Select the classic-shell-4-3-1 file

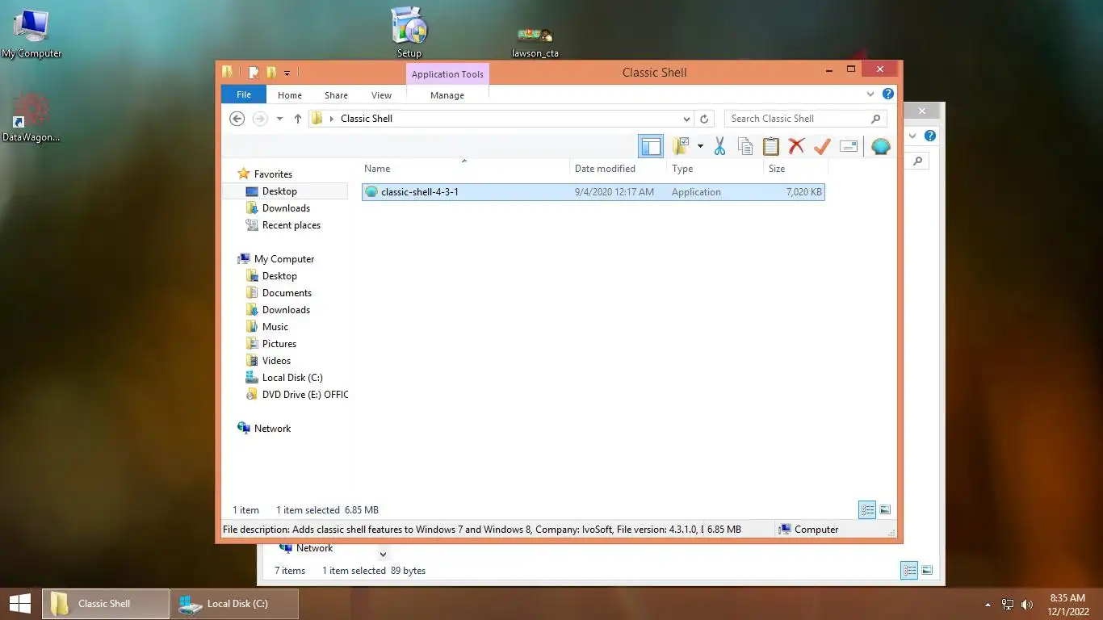coord(593,192)
